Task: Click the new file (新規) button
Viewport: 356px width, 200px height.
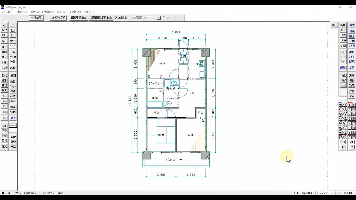Action: pyautogui.click(x=343, y=25)
